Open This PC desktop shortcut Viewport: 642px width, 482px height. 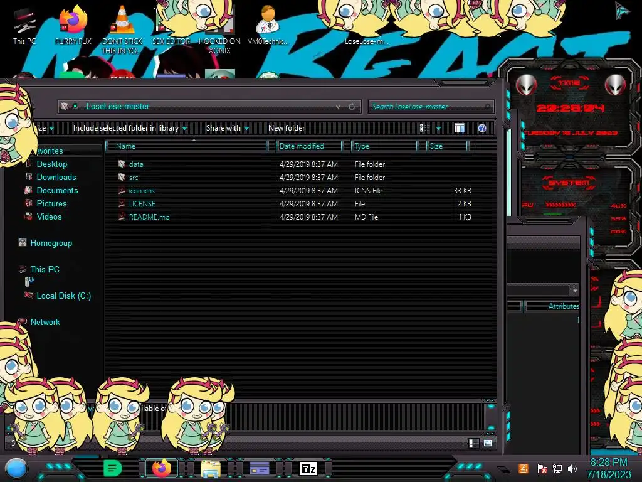coord(24,26)
